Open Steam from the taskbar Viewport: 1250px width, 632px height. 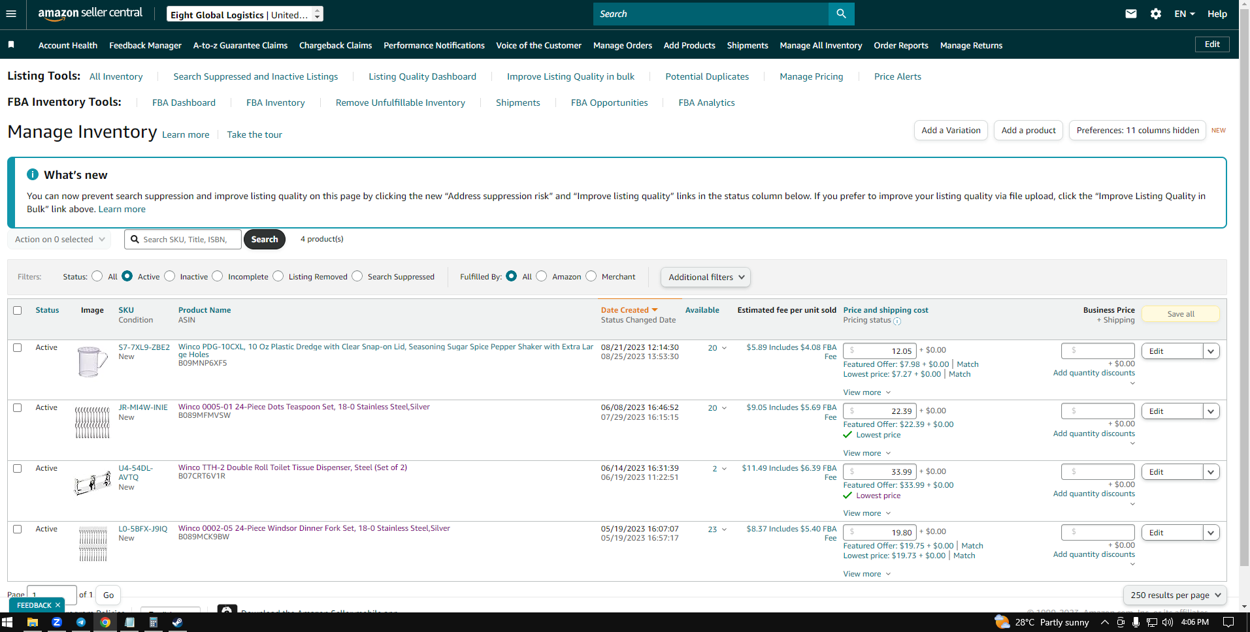(177, 622)
